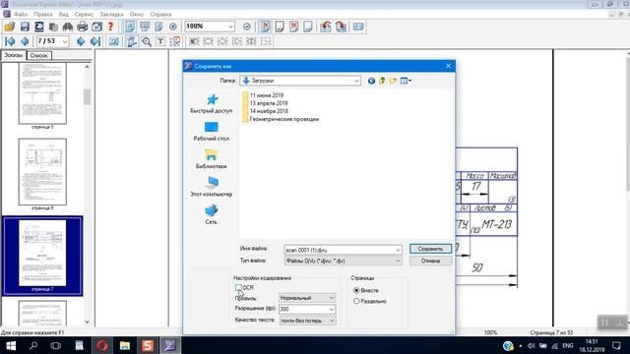The width and height of the screenshot is (630, 354).
Task: Select the hand pan tool
Action: [131, 41]
